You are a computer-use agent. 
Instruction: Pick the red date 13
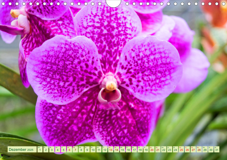111,149
